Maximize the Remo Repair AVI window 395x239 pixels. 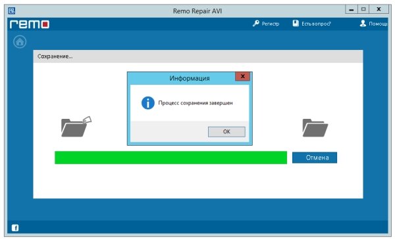click(x=363, y=9)
